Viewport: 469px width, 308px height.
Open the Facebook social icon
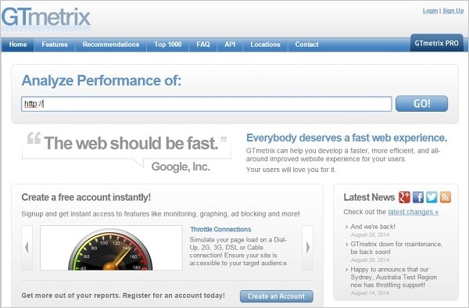[418, 197]
